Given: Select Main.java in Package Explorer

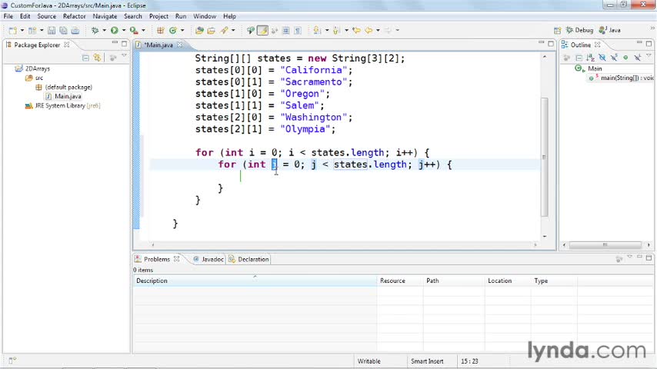Looking at the screenshot, I should 67,96.
